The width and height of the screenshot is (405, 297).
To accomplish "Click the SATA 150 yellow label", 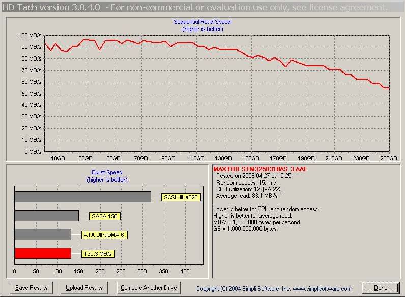I will pyautogui.click(x=105, y=216).
